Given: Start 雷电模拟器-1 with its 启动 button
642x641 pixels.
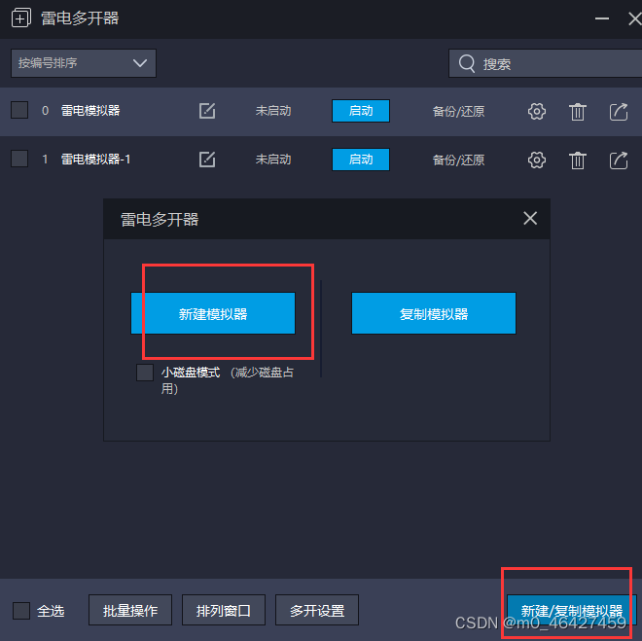Looking at the screenshot, I should click(x=361, y=160).
